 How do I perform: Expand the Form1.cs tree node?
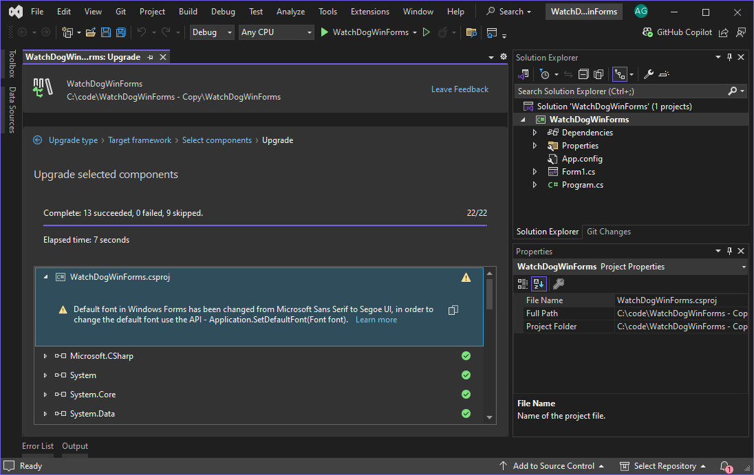(x=535, y=171)
